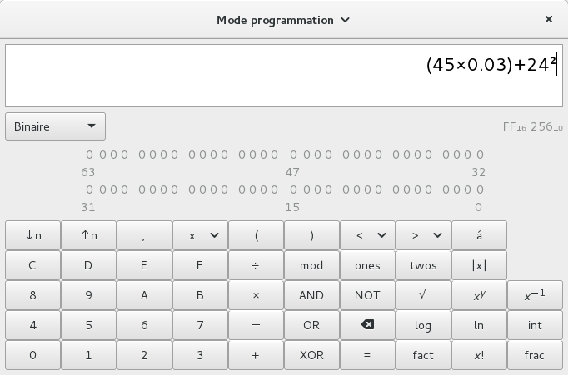
Task: Open the Binaire number base dropdown
Action: (55, 126)
